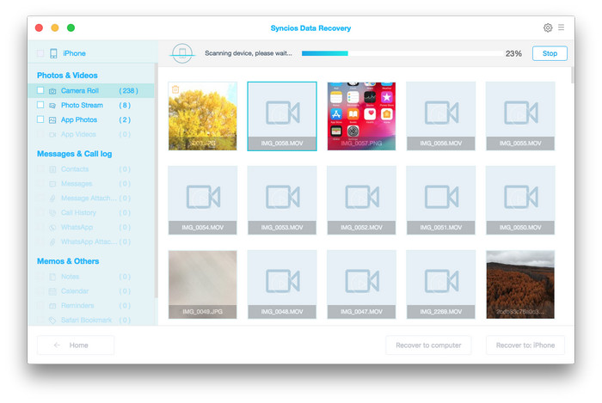Screen dimensions: 602x403
Task: Open the settings gear icon
Action: (x=548, y=27)
